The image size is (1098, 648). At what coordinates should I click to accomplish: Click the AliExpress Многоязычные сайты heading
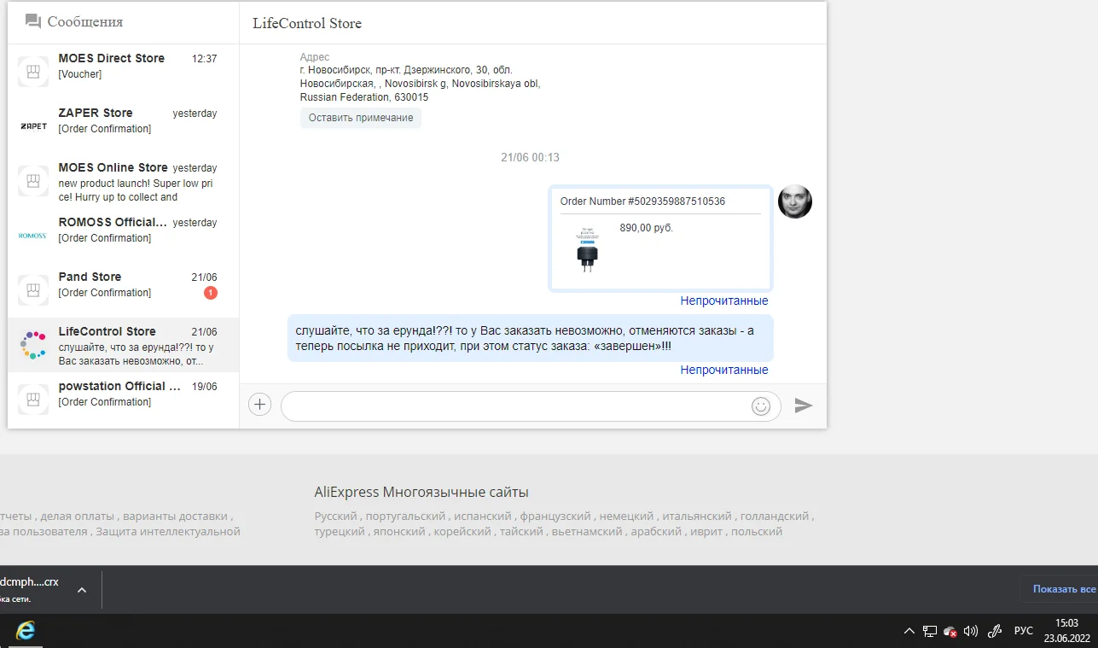point(421,493)
